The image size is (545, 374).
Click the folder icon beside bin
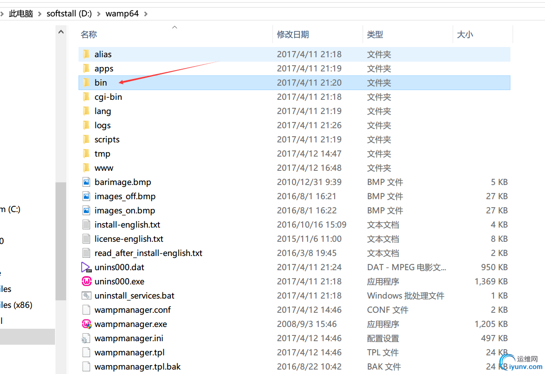[x=86, y=83]
